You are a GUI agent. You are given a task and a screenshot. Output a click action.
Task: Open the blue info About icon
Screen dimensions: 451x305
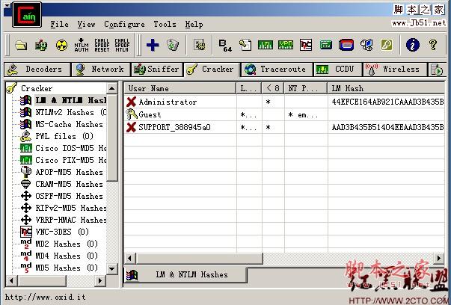pyautogui.click(x=413, y=45)
